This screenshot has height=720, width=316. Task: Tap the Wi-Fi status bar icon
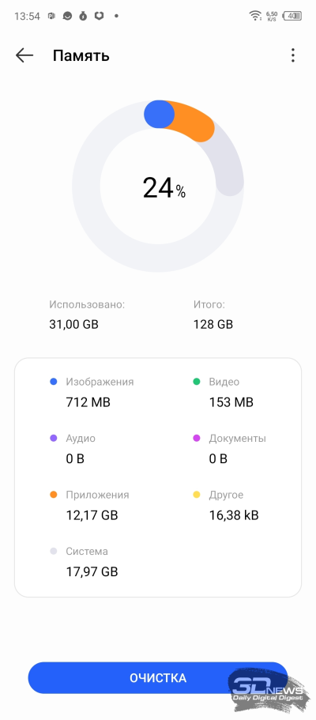pos(255,16)
